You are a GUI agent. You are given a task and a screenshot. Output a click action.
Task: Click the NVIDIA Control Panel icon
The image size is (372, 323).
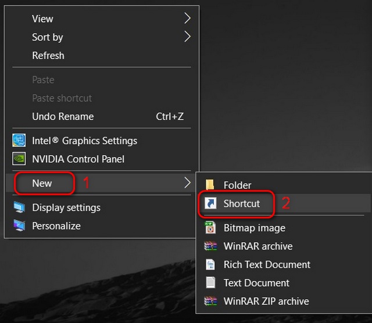(x=19, y=159)
